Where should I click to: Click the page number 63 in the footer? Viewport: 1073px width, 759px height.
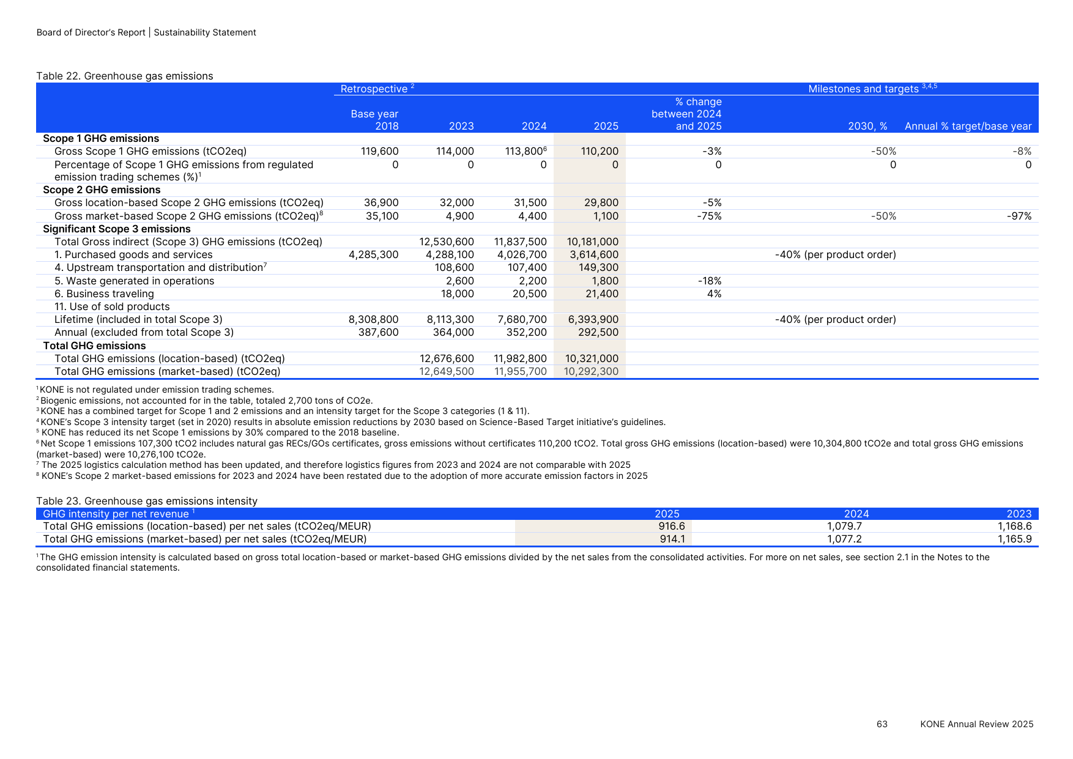(x=882, y=724)
